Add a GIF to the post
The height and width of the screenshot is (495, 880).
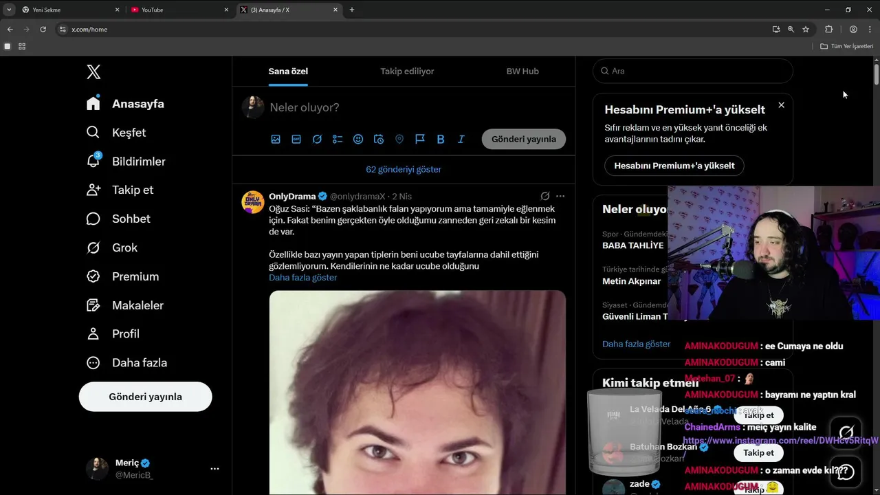(296, 139)
